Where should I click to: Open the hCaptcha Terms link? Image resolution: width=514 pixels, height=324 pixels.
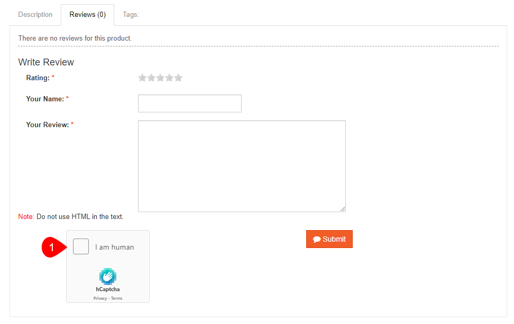pos(117,298)
